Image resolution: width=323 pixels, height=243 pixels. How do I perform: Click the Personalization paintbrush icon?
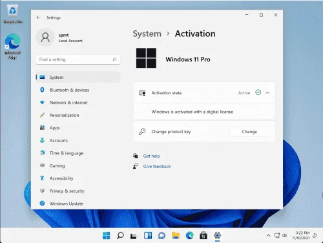coord(42,115)
